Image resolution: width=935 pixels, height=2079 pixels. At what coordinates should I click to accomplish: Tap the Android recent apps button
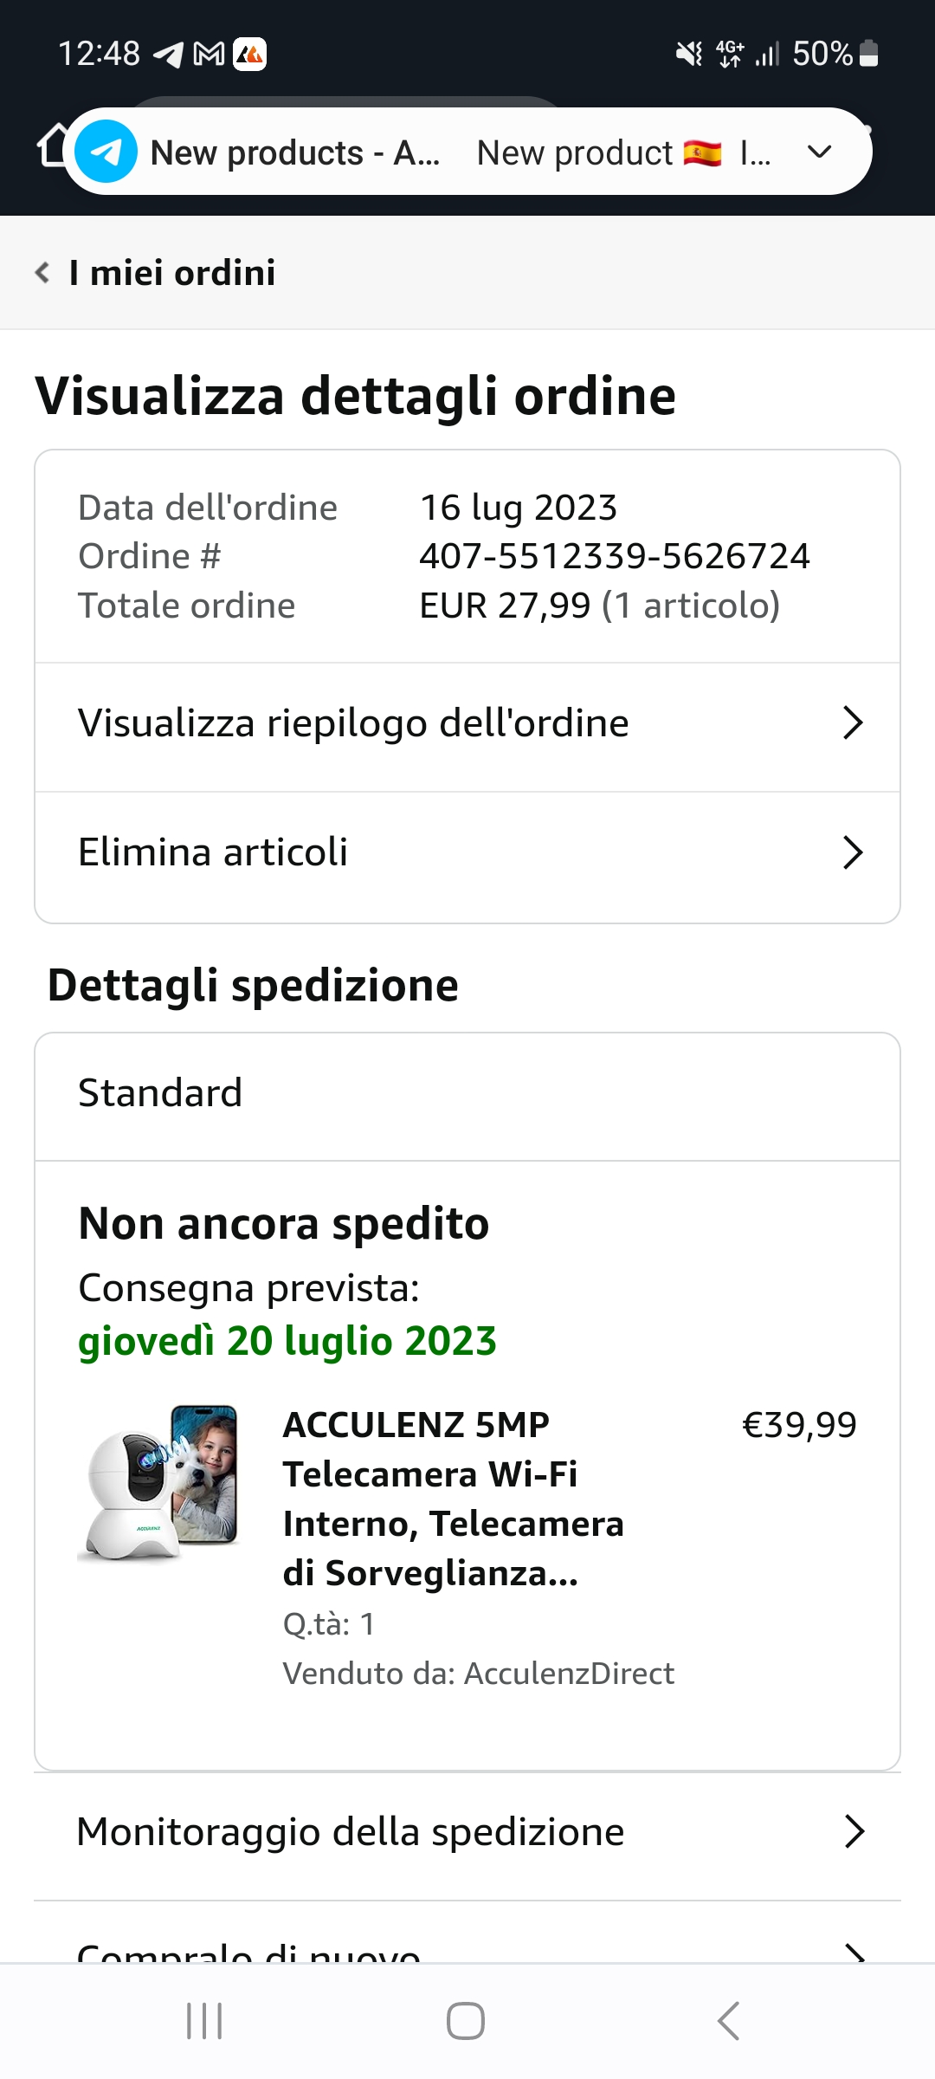[x=204, y=2021]
